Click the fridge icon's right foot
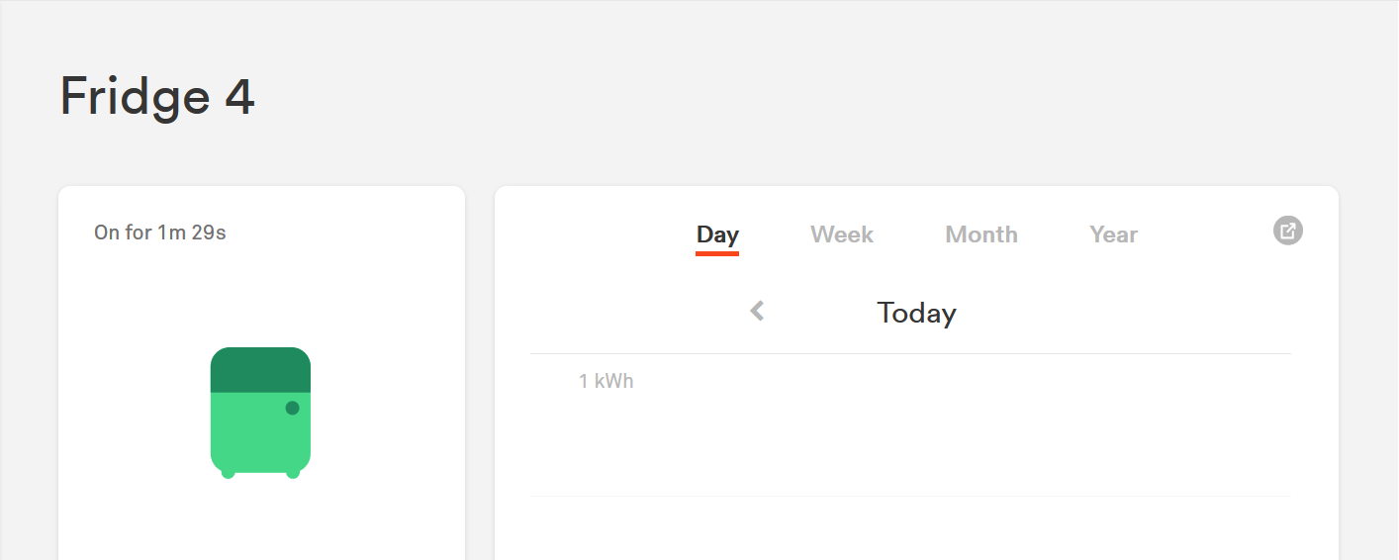The height and width of the screenshot is (560, 1399). (293, 474)
